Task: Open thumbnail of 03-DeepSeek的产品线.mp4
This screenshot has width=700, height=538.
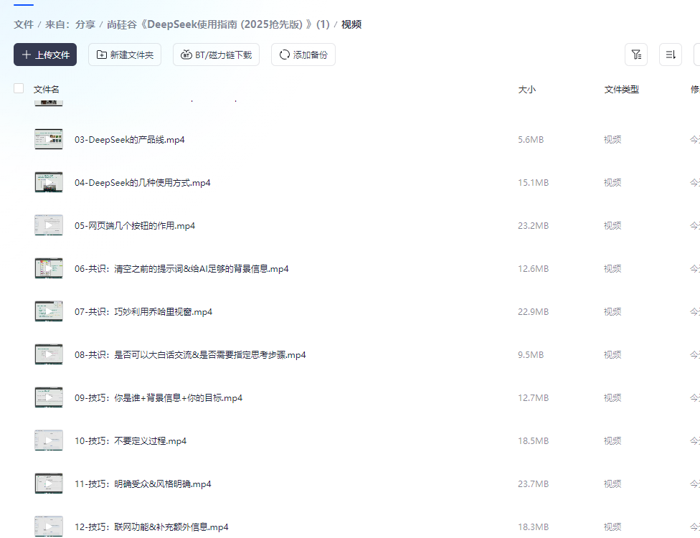Action: tap(49, 139)
